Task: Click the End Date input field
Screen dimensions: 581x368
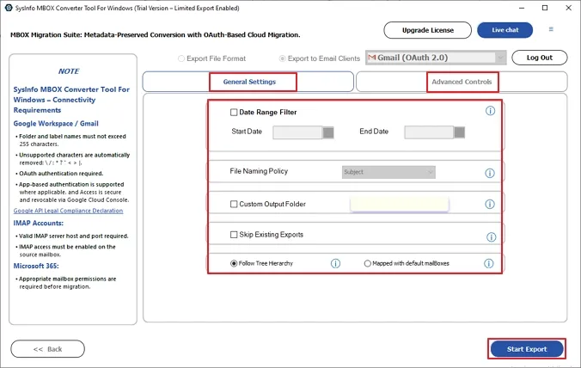Action: point(429,132)
